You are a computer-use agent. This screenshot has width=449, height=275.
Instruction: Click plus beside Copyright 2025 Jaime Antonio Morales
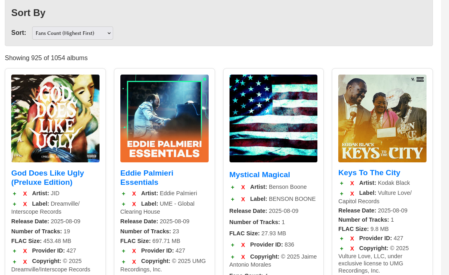pos(232,257)
